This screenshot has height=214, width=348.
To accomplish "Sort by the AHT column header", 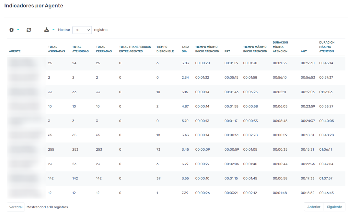I will tap(304, 51).
